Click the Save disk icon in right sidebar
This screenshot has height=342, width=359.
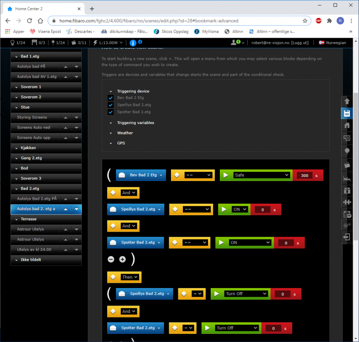(347, 113)
